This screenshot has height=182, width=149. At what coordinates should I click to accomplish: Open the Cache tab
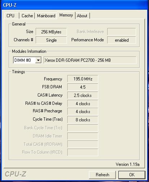coord(27,16)
